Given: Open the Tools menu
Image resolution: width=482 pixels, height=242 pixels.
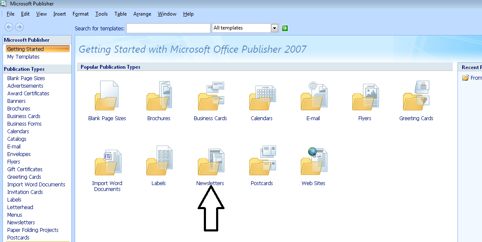Looking at the screenshot, I should click(x=101, y=14).
